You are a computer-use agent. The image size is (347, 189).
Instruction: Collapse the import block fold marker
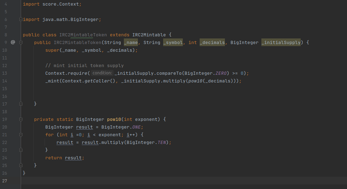(21, 20)
